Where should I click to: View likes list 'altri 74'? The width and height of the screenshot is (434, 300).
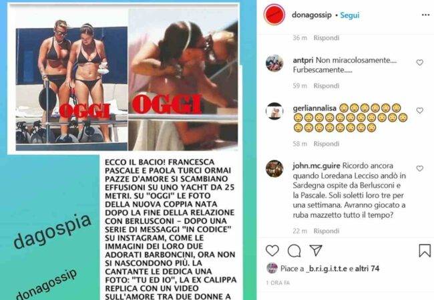coord(367,269)
